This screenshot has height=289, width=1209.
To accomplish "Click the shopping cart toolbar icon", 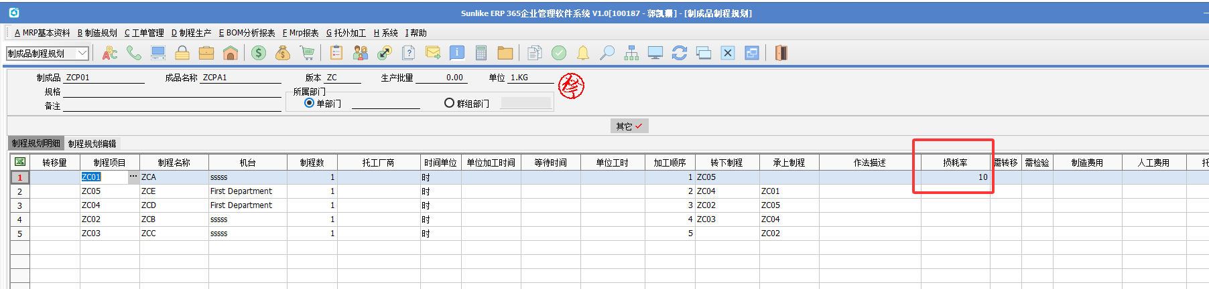I will 307,53.
